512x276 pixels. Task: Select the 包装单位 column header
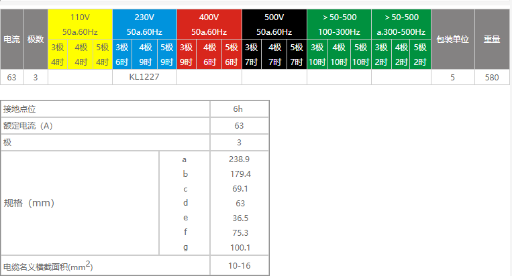[452, 40]
